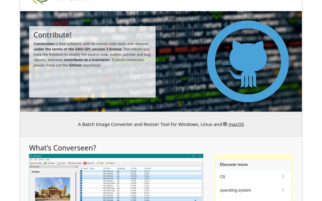The image size is (322, 201).
Task: Toggle the checkbox for IMG_2828-3.jpg
Action: click(x=81, y=191)
